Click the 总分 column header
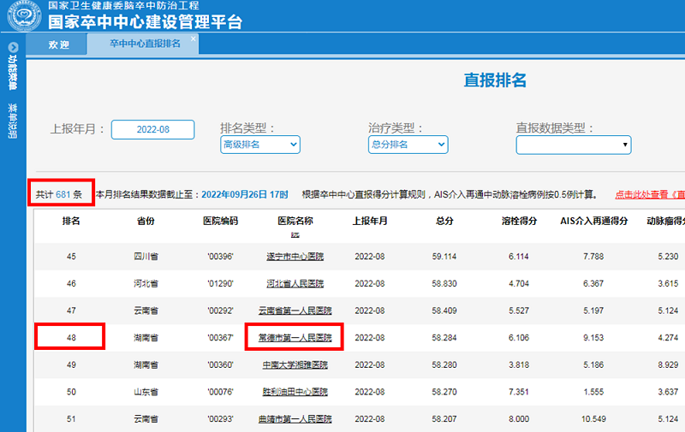 (x=443, y=221)
